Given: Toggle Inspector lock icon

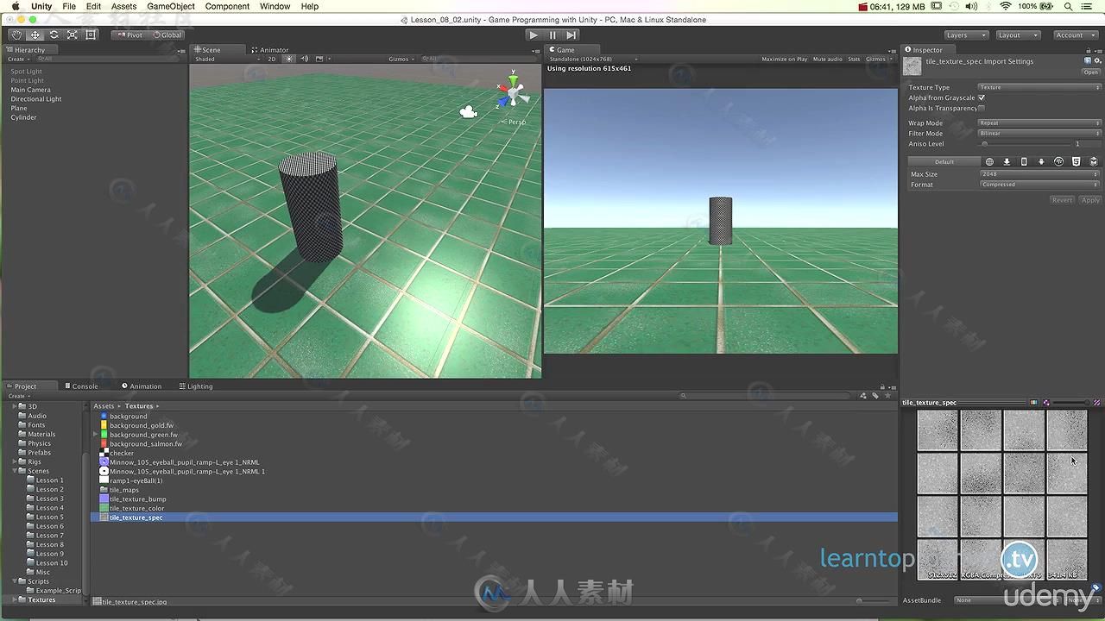Looking at the screenshot, I should point(1090,50).
